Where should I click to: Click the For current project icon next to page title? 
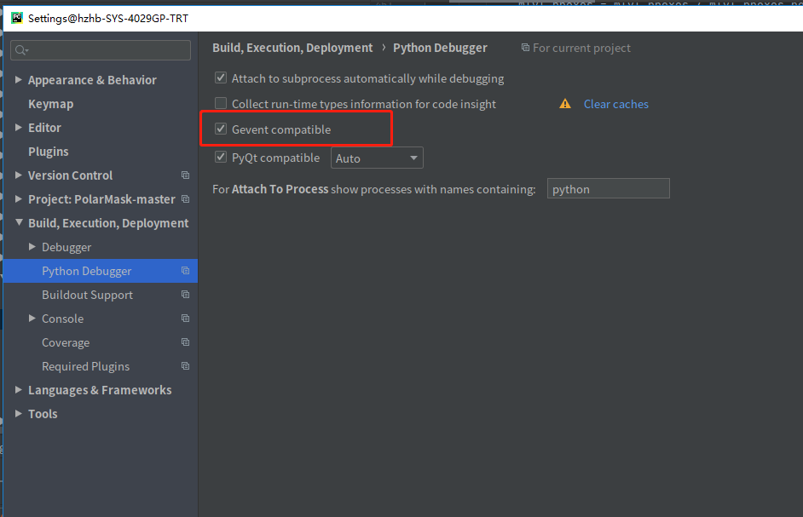[x=524, y=48]
